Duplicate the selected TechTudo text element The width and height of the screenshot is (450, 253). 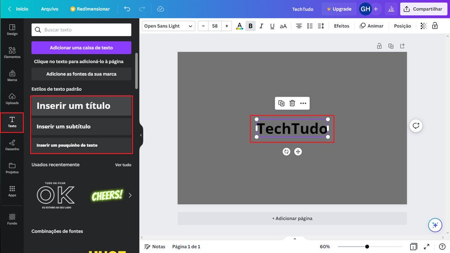coord(281,103)
